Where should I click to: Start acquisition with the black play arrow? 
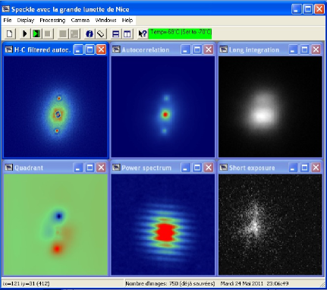click(x=25, y=33)
